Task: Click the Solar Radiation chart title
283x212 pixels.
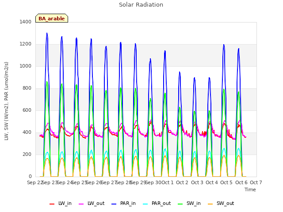Action: click(141, 5)
